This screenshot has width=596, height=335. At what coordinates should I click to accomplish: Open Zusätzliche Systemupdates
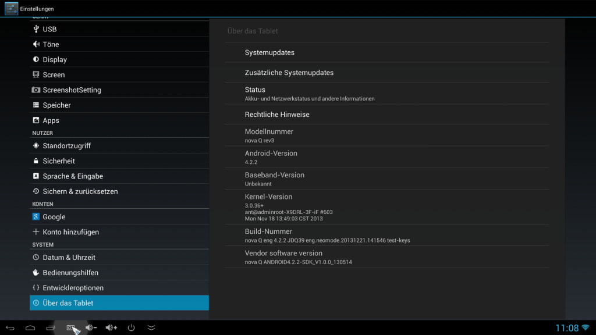(387, 73)
